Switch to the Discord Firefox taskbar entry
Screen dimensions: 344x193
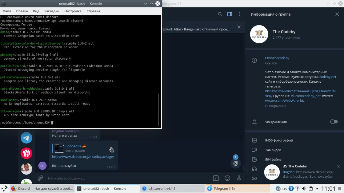click(42, 188)
